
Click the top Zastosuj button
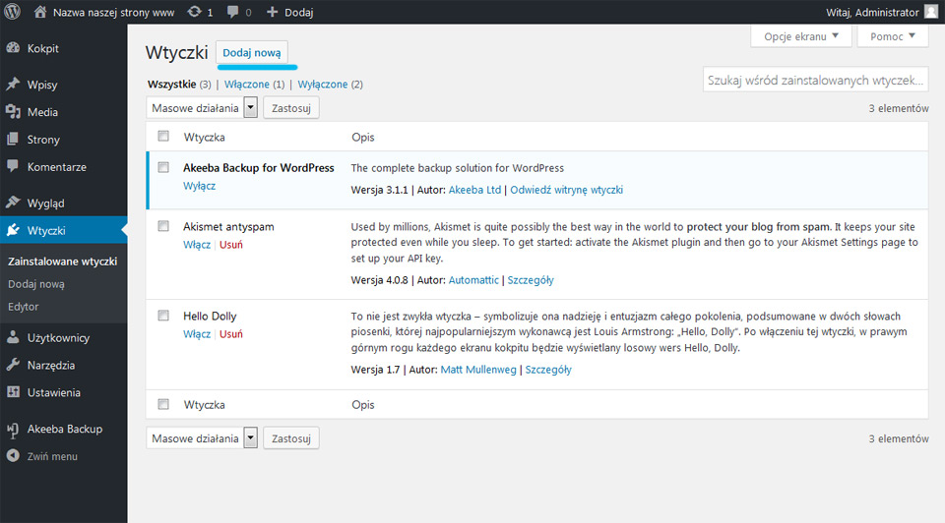[291, 108]
